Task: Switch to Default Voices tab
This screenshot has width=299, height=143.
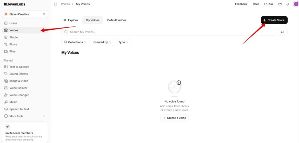Action: [117, 20]
